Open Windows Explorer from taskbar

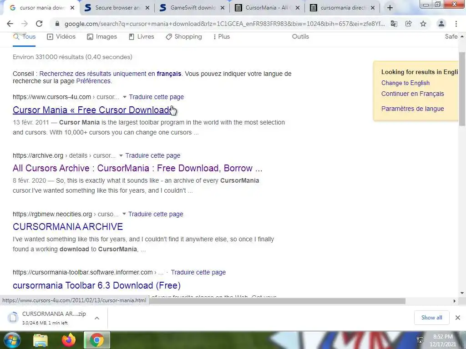pos(41,340)
